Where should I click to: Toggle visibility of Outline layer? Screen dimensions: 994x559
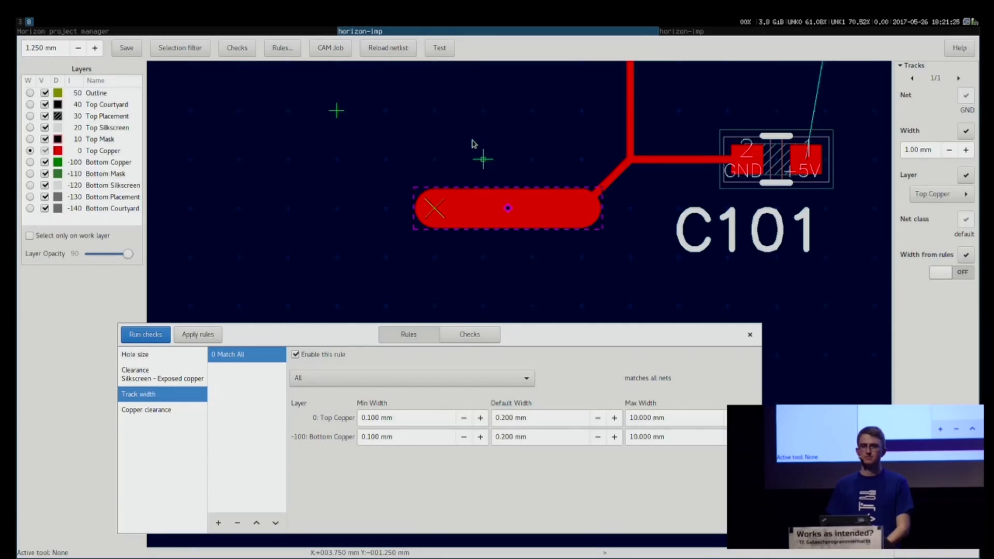pos(45,93)
